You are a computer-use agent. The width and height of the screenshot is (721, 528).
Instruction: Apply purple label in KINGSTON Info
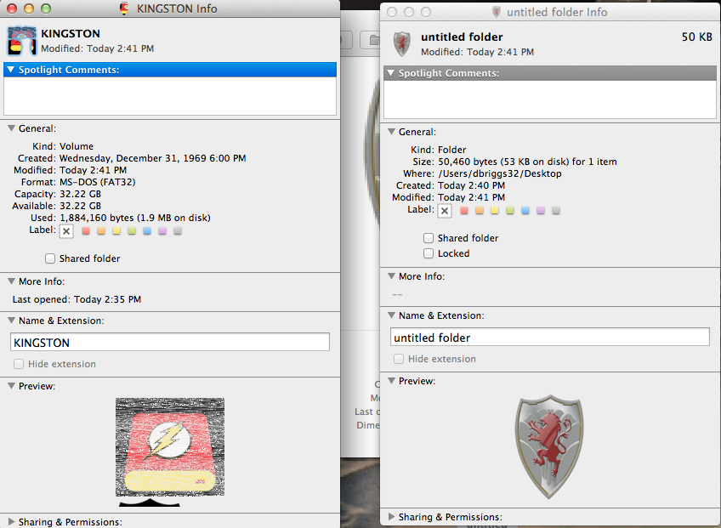tap(162, 231)
